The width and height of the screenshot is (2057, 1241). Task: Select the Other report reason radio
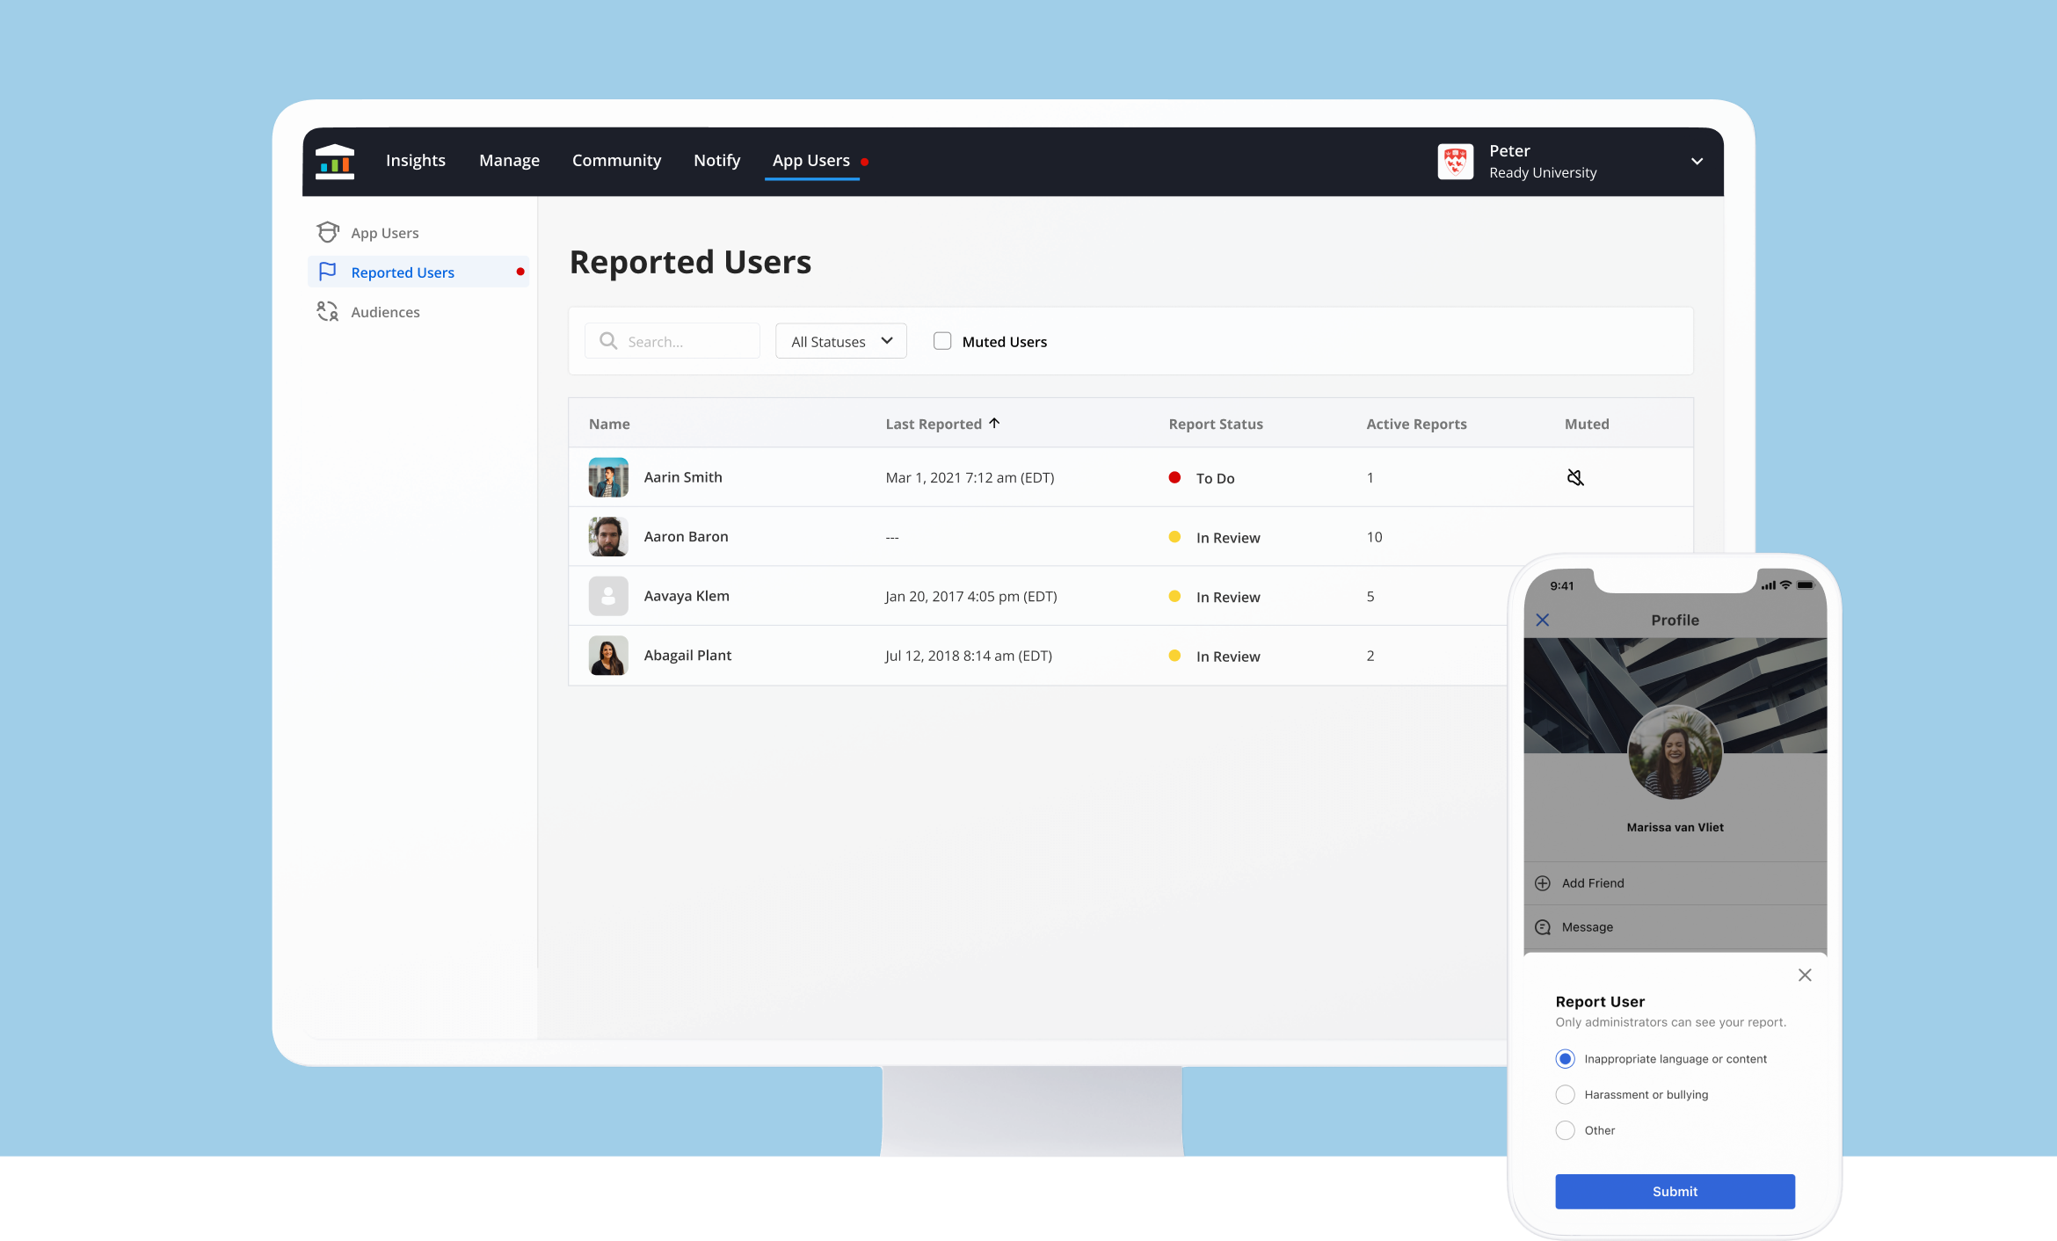pyautogui.click(x=1565, y=1130)
